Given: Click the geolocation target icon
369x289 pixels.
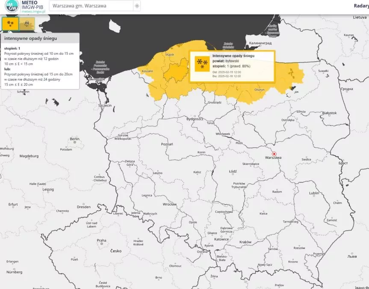Looking at the screenshot, I should pos(137,6).
